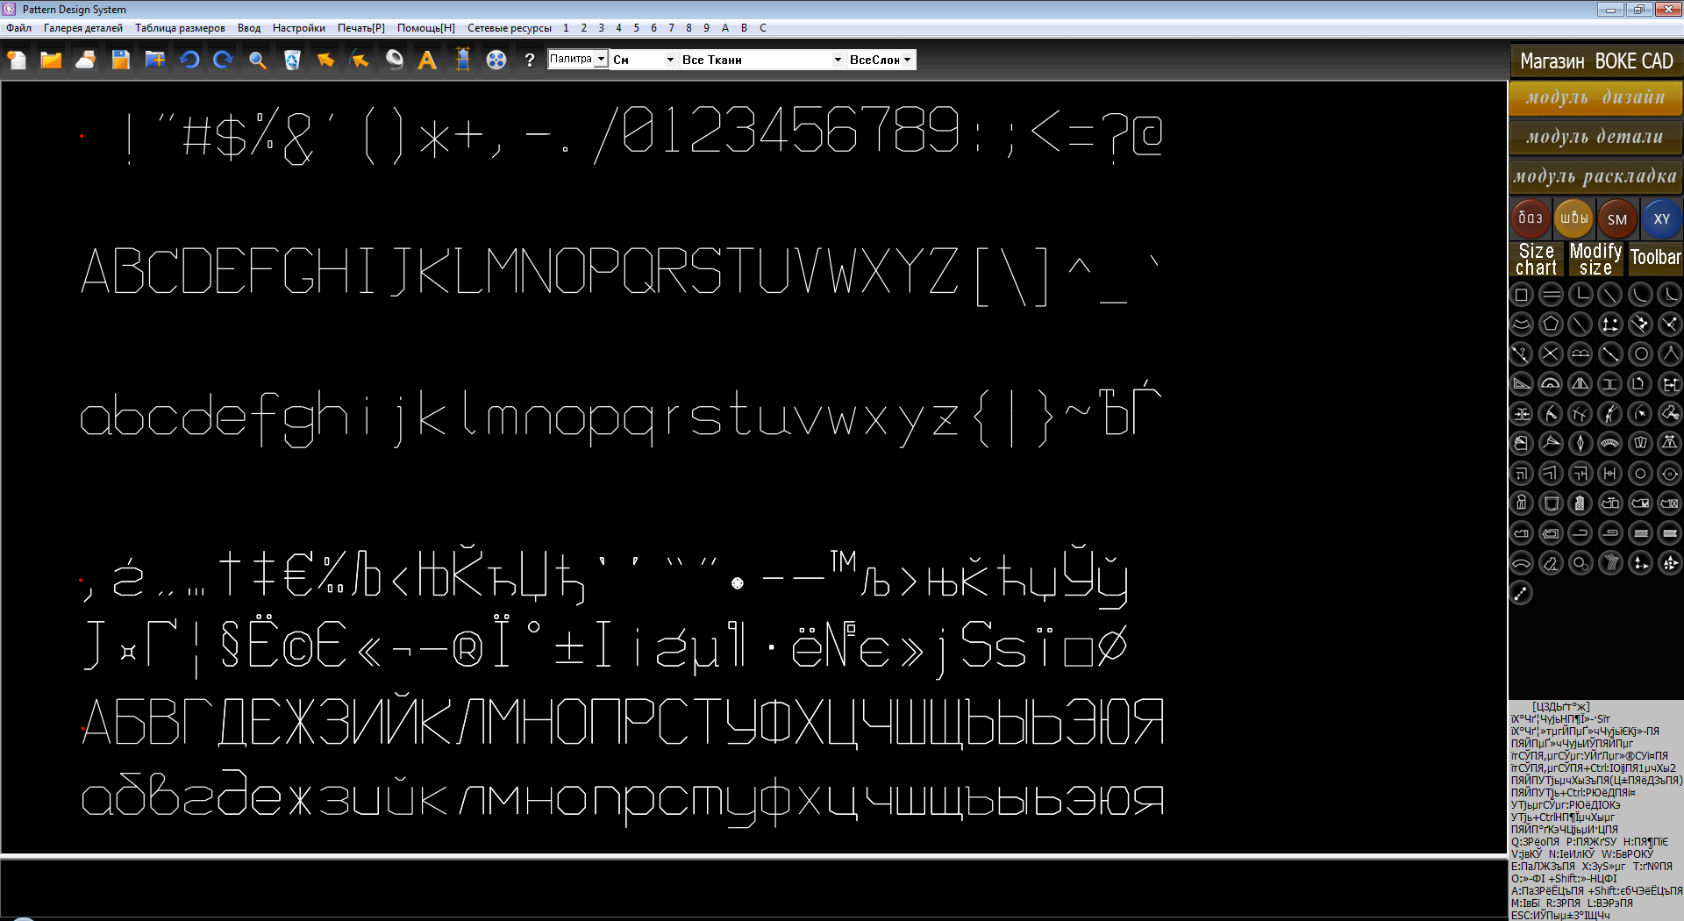Select the crossed lines intersection icon

pyautogui.click(x=1552, y=354)
